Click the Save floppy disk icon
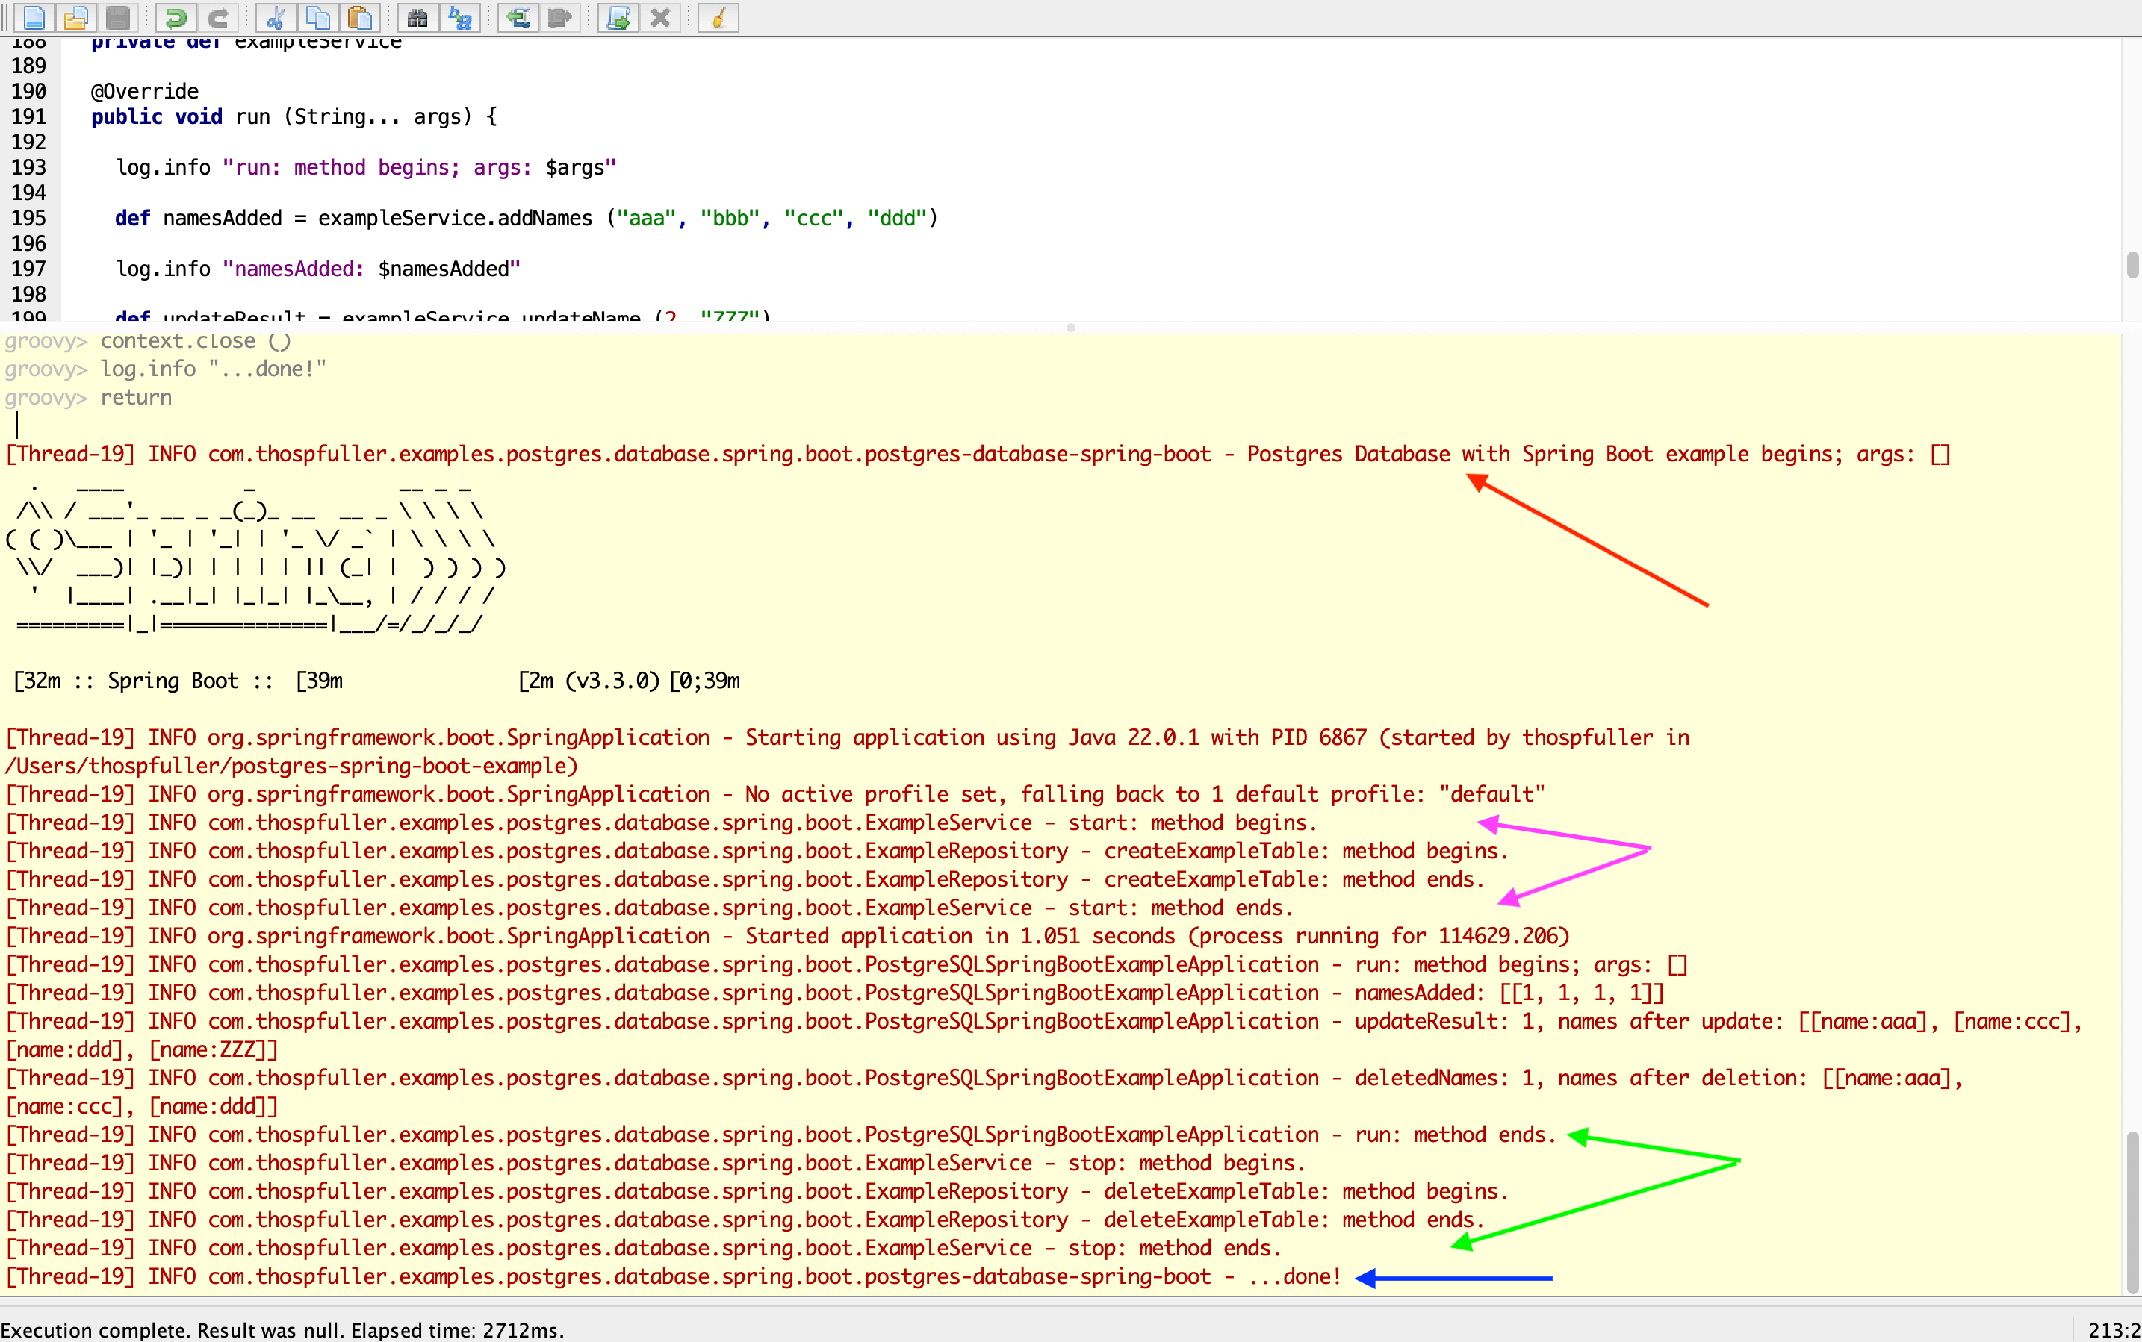The image size is (2142, 1342). tap(118, 18)
